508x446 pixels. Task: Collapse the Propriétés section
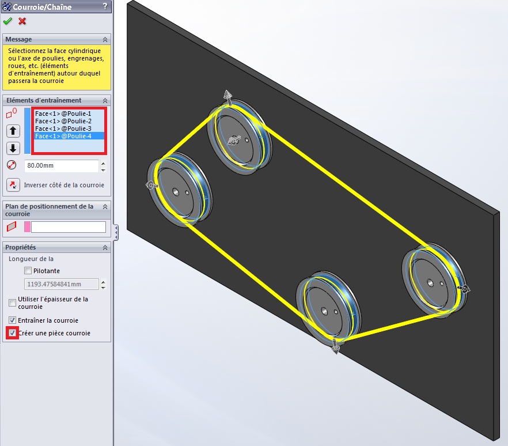click(x=105, y=247)
